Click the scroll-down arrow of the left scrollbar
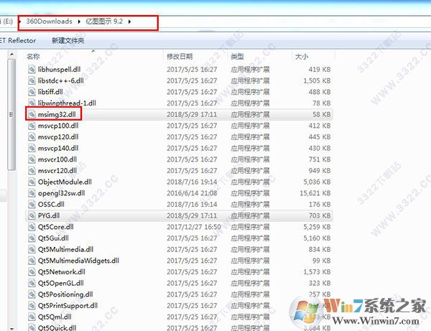The image size is (431, 331). tap(11, 328)
